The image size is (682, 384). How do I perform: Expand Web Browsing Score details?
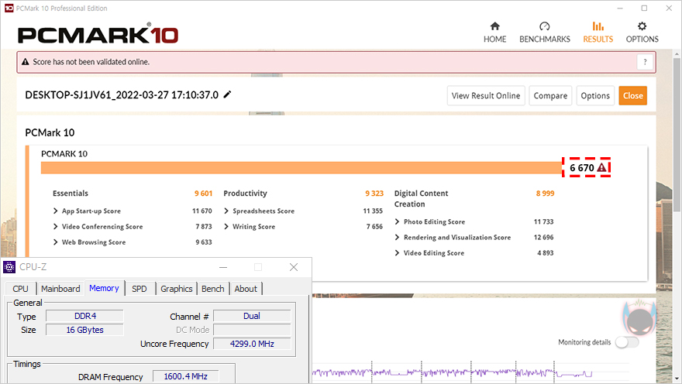[55, 242]
